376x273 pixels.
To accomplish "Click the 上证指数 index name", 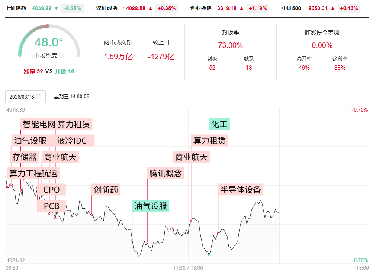I will [x=16, y=8].
